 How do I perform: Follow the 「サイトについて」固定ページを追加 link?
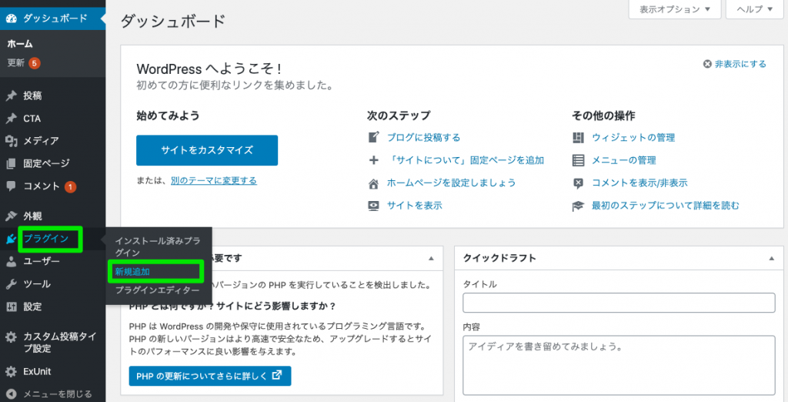click(467, 160)
